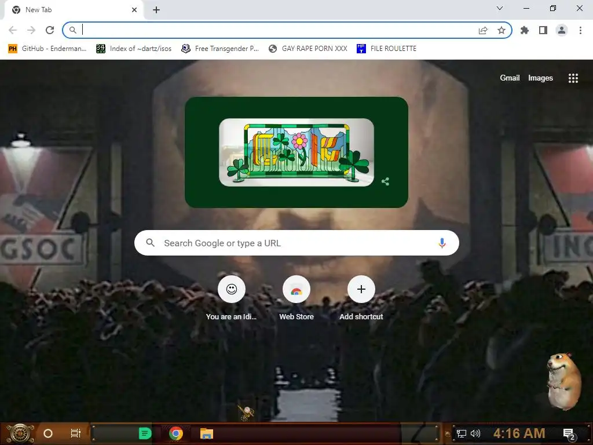
Task: Bookmark this tab with the star
Action: (502, 30)
